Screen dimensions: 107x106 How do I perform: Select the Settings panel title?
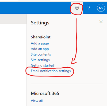(40, 23)
